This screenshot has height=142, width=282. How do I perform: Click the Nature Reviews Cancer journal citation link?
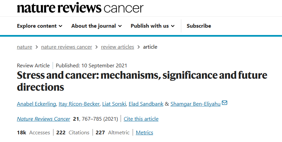(43, 119)
